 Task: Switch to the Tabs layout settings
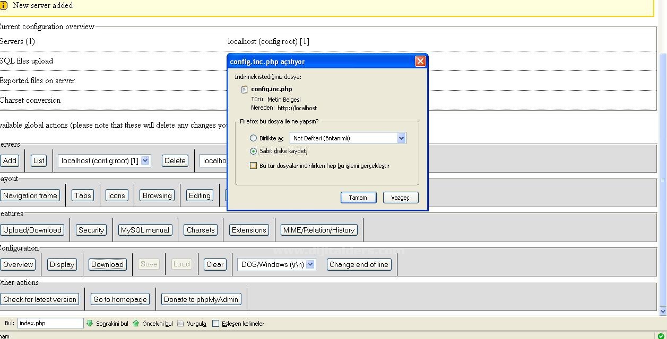83,195
